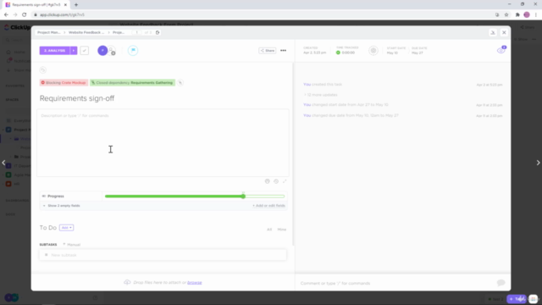Open the time estimate circular icon

coord(373,51)
